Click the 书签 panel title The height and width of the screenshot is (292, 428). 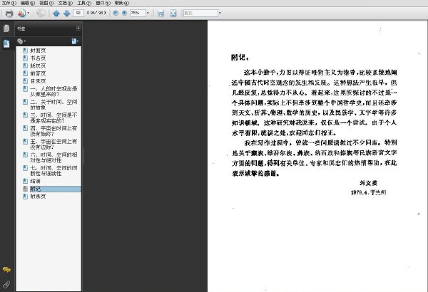click(21, 28)
